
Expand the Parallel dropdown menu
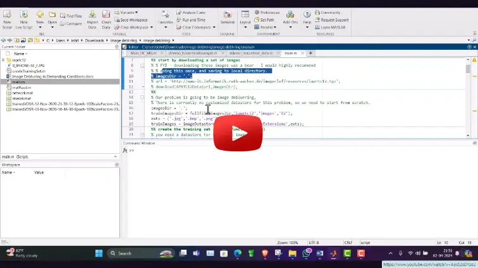click(276, 27)
